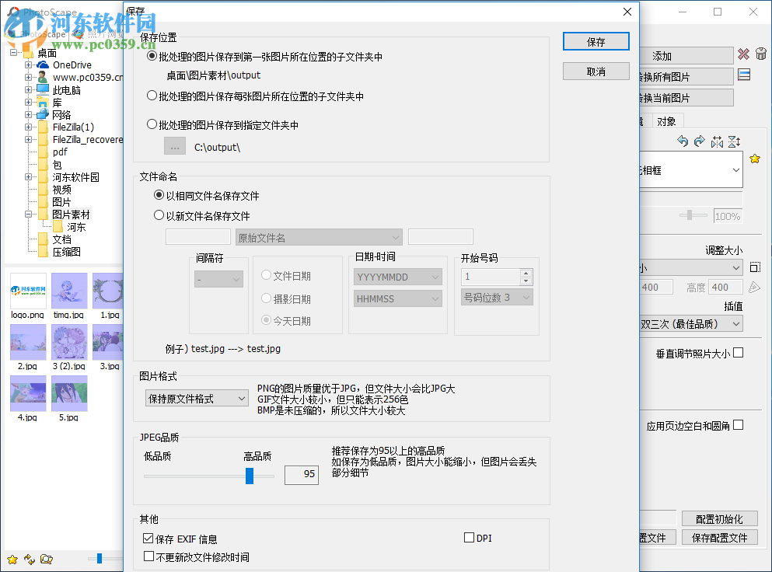Click the trash icon near the 添加 button
Viewport: 772px width, 572px height.
click(760, 54)
